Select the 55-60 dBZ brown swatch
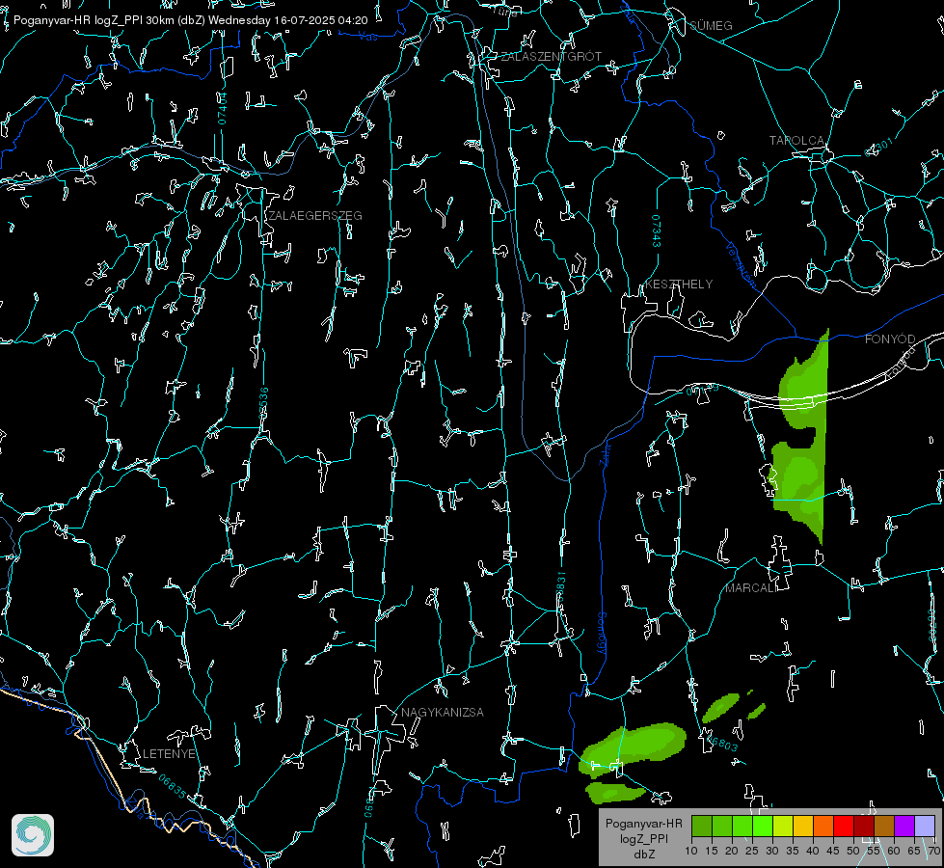Viewport: 944px width, 868px height. click(x=884, y=826)
